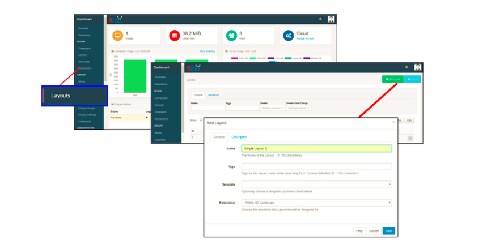Viewport: 487px width, 245px height.
Task: Click the green Add Layout button
Action: (x=392, y=79)
